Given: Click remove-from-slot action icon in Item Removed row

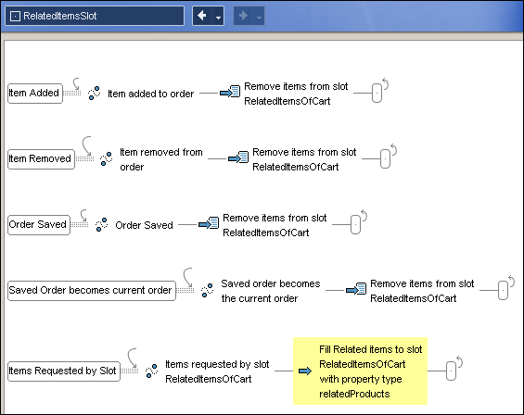Looking at the screenshot, I should [238, 157].
